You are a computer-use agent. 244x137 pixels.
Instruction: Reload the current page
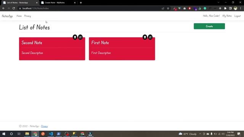click(x=14, y=8)
